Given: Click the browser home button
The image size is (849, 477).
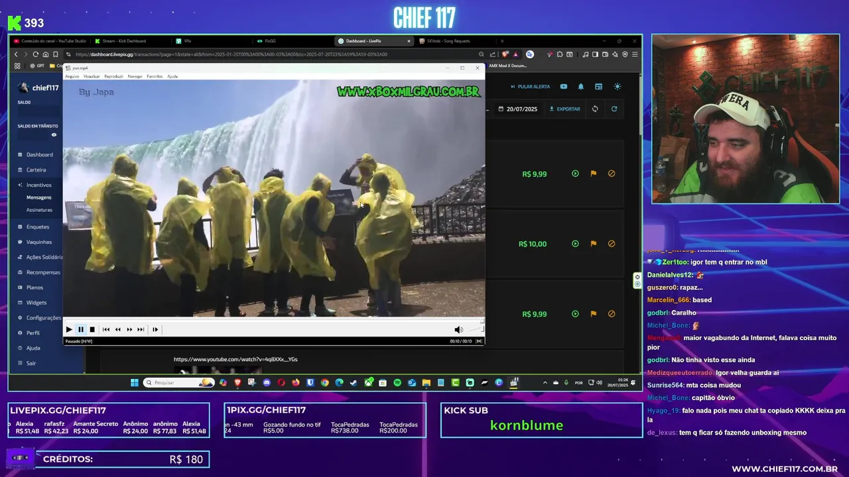Looking at the screenshot, I should tap(45, 54).
